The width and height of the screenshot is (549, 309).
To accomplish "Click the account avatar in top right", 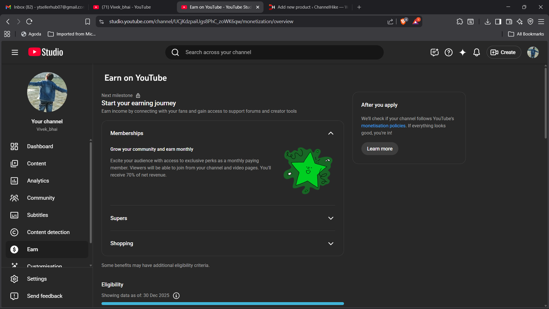I will pyautogui.click(x=533, y=52).
